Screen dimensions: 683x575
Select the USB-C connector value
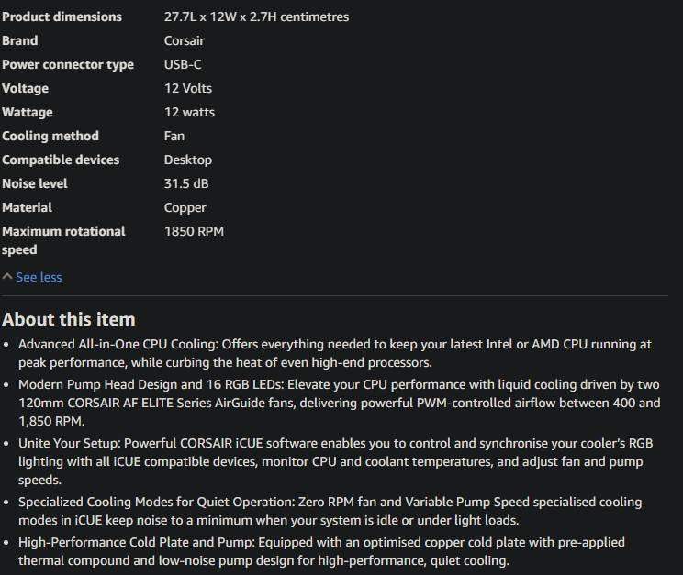click(x=183, y=64)
